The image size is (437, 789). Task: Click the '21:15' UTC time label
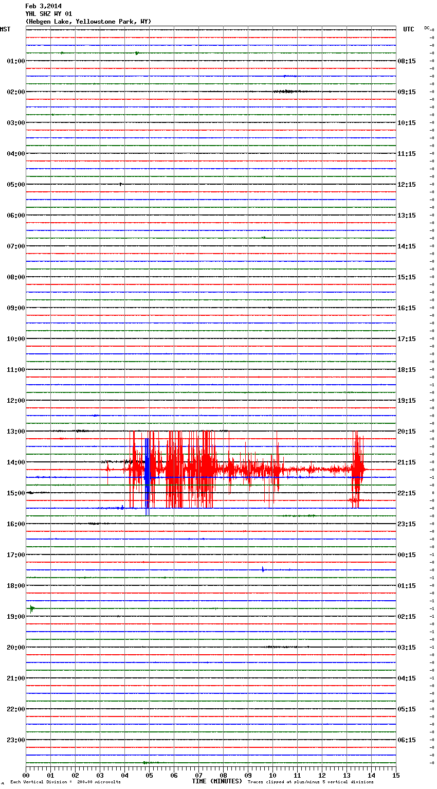[x=407, y=462]
